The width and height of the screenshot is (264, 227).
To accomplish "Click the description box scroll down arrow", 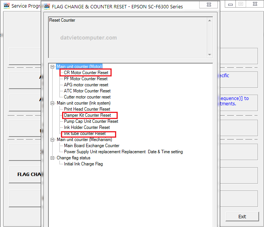I will click(209, 54).
